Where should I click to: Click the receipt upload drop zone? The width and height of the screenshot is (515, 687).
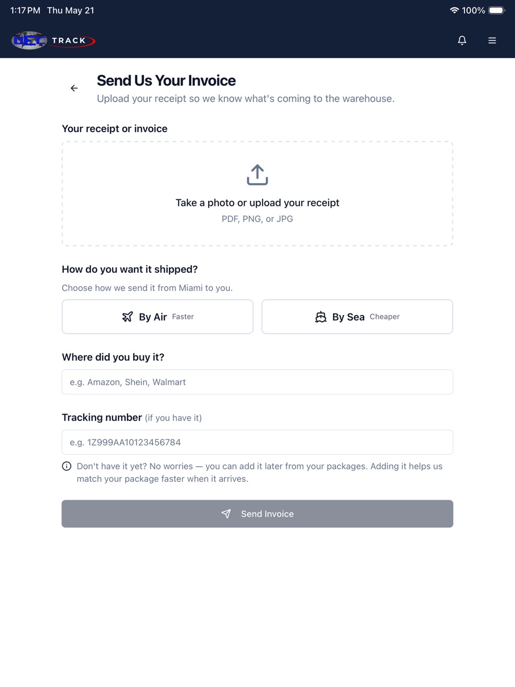click(x=257, y=194)
